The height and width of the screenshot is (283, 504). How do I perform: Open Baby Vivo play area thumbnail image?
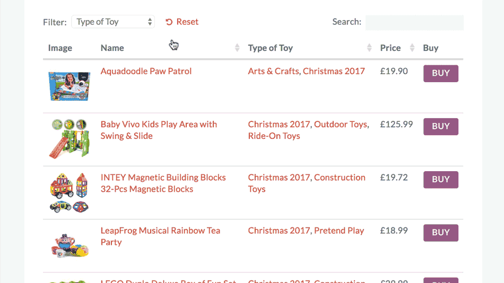click(69, 139)
